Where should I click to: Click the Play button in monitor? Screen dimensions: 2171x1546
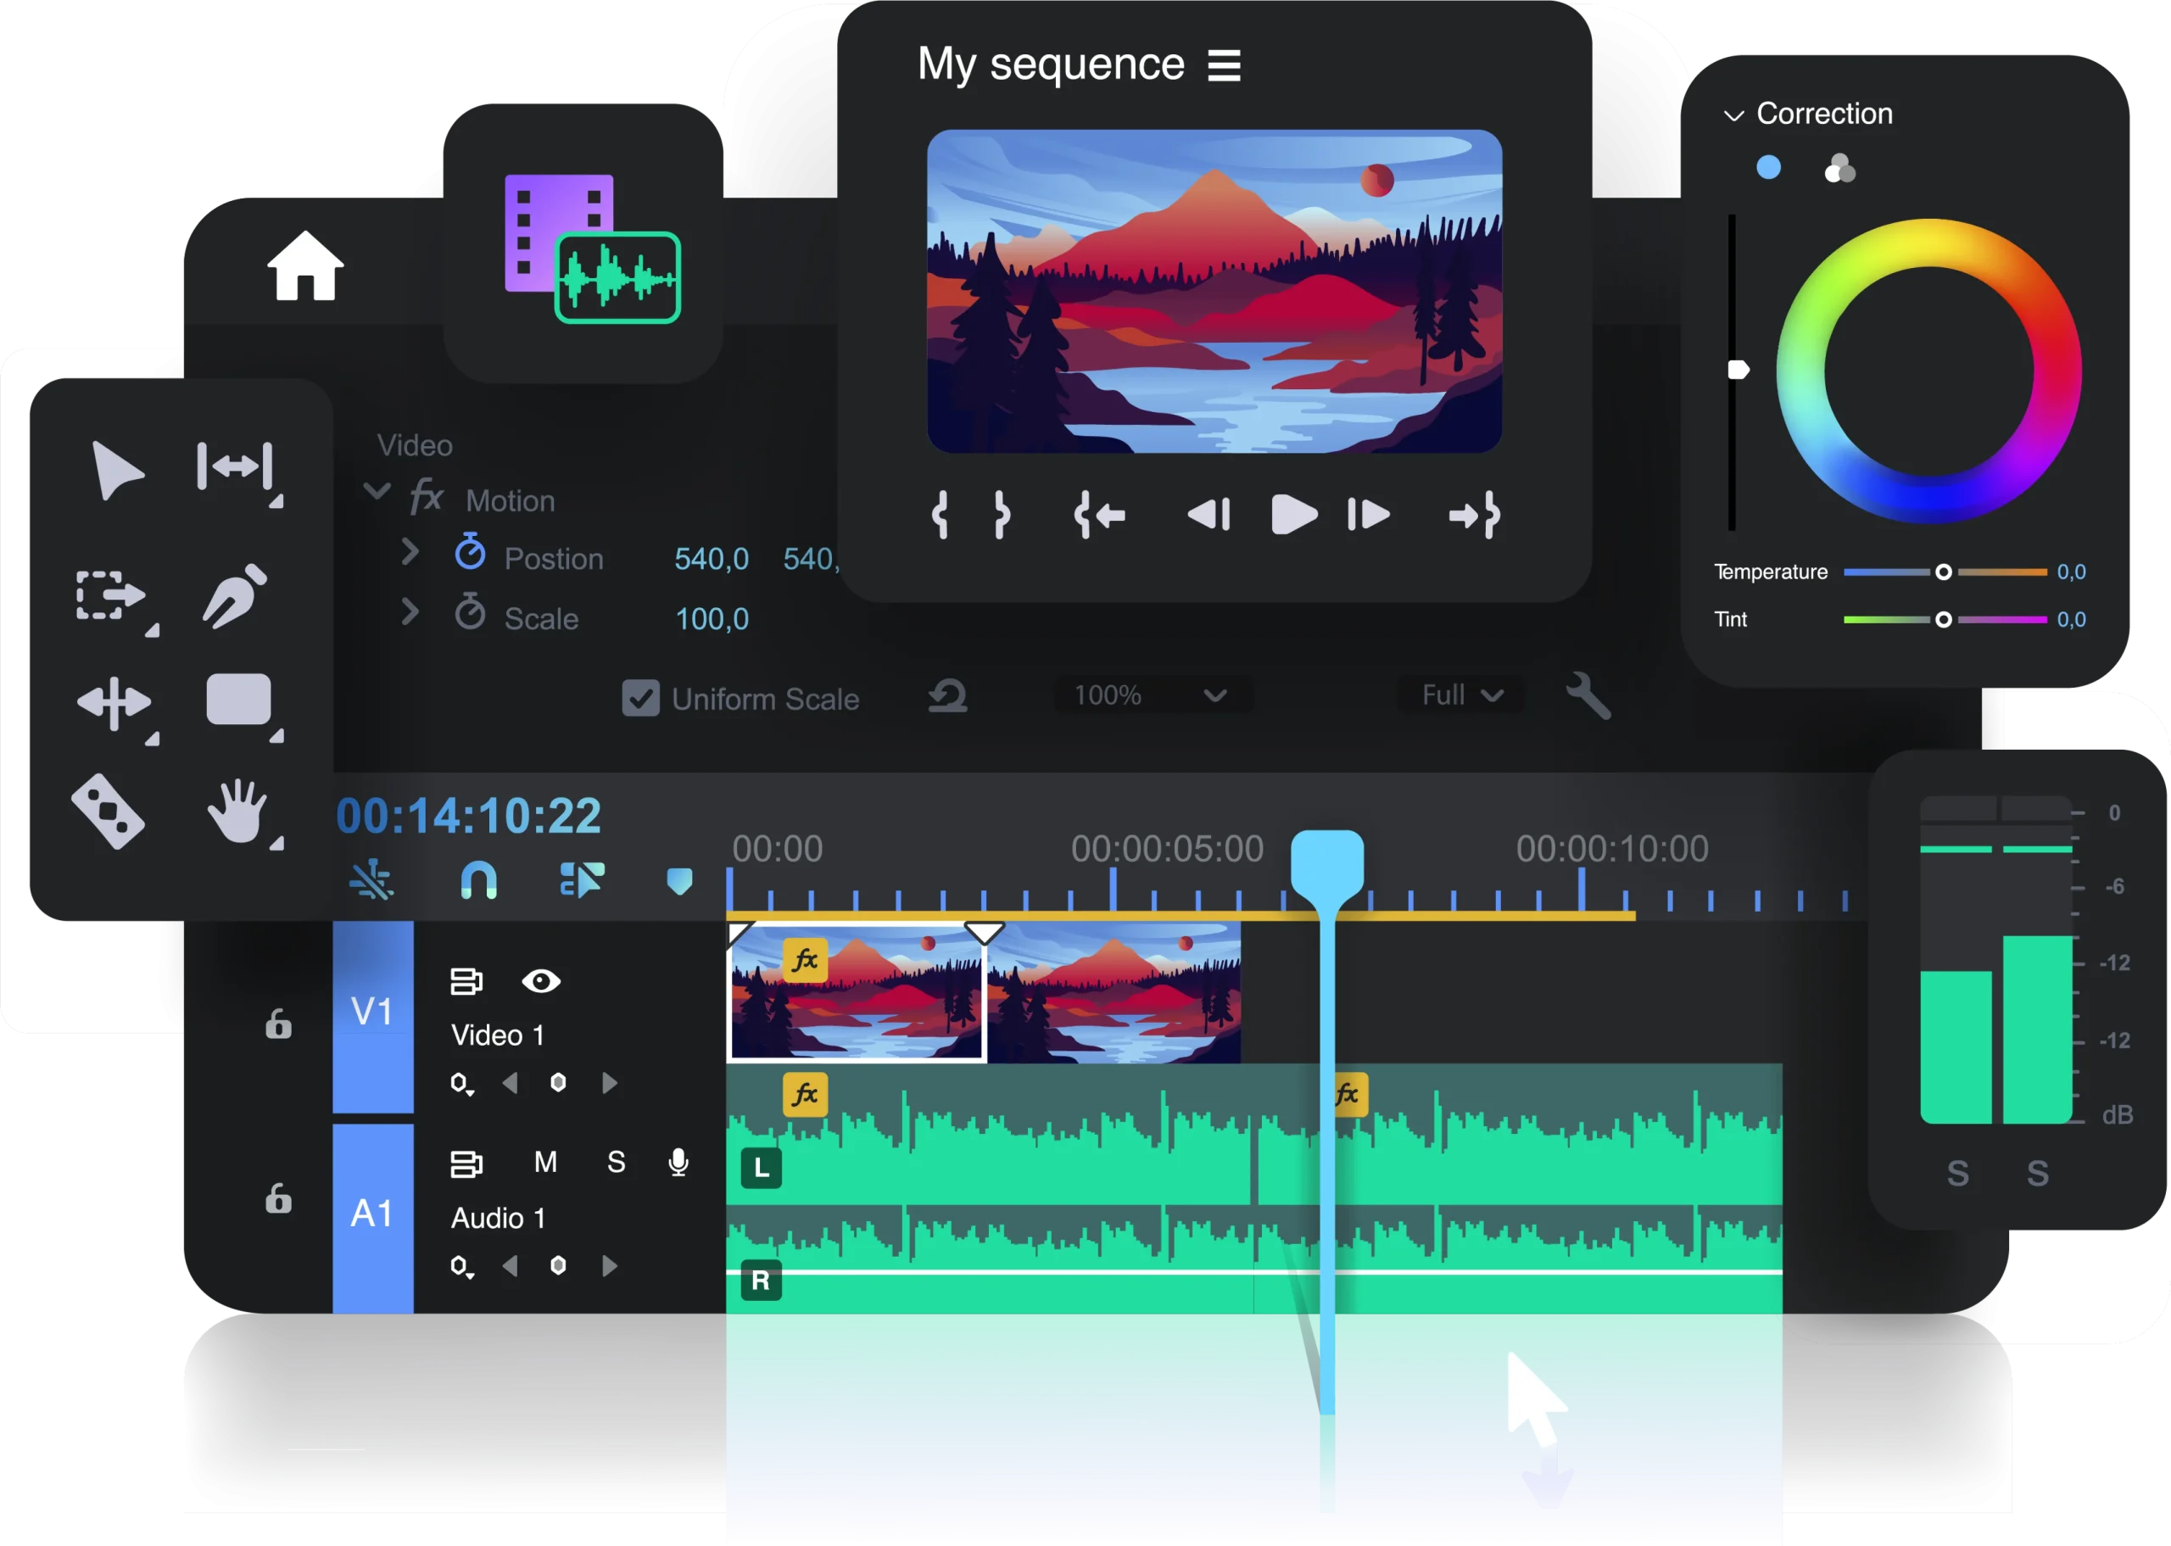coord(1293,515)
